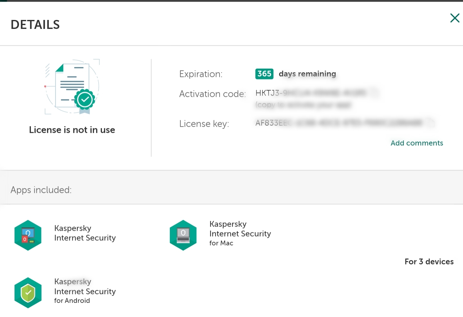Image resolution: width=463 pixels, height=317 pixels.
Task: Click the "License is not in use" status
Action: 72,130
